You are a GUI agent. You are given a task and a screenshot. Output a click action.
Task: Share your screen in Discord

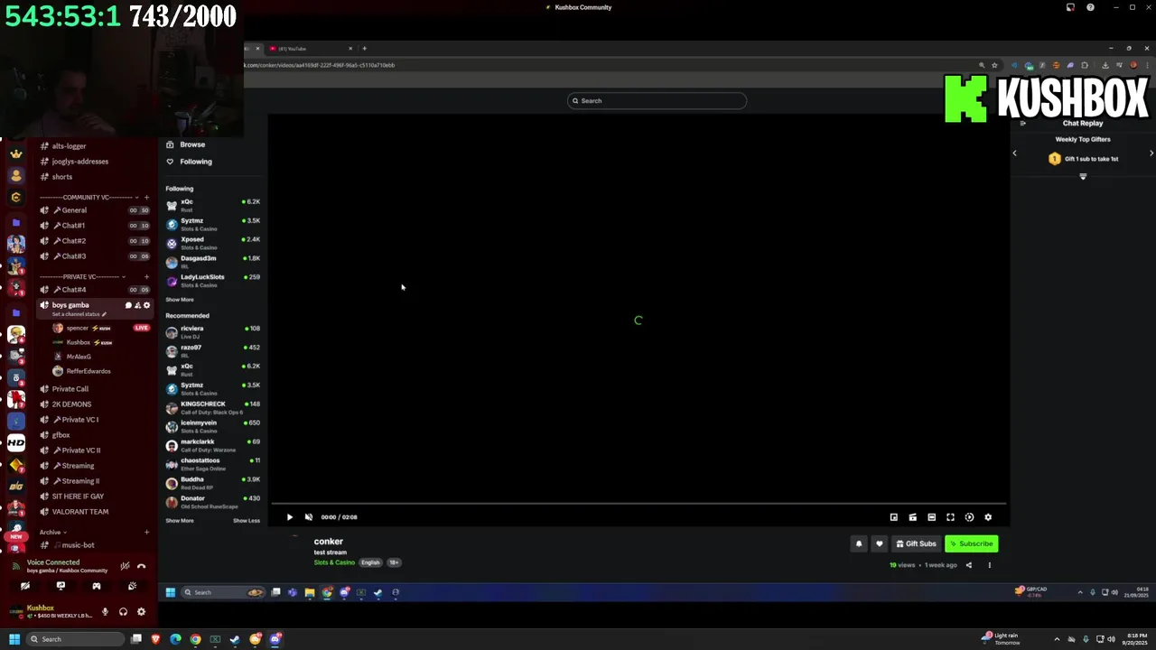click(x=61, y=586)
